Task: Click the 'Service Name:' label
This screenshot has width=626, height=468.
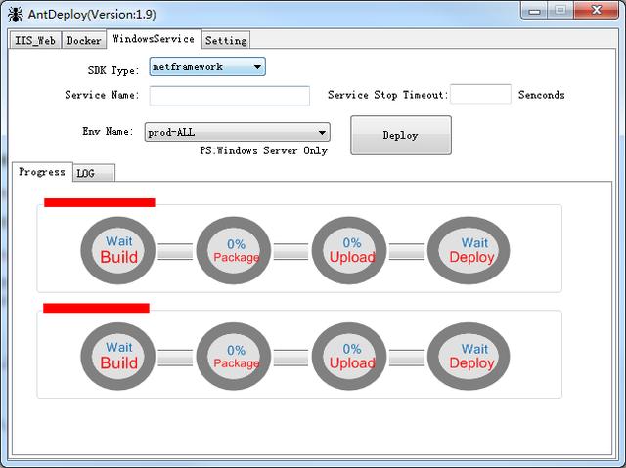Action: coord(102,95)
